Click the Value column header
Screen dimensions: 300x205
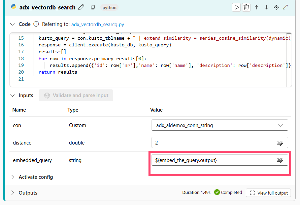pyautogui.click(x=156, y=110)
